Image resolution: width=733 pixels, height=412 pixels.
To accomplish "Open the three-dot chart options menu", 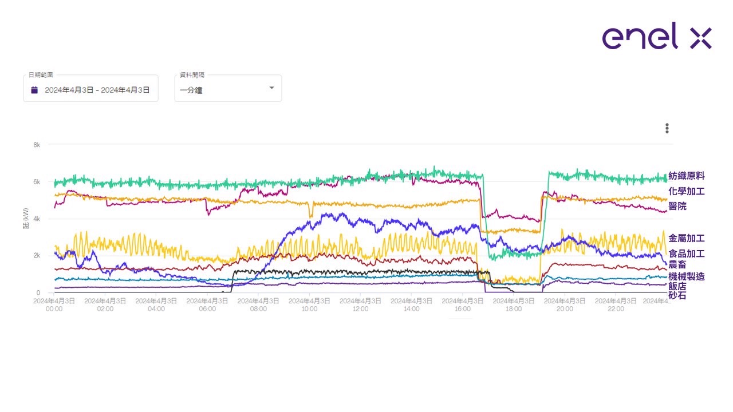I will point(667,128).
